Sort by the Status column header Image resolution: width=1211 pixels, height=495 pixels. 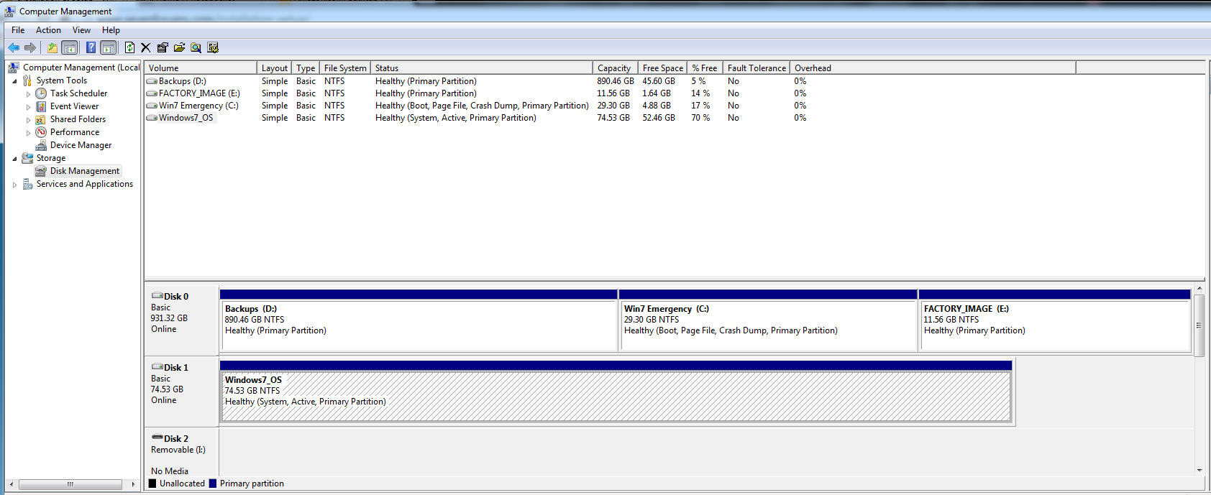tap(482, 68)
